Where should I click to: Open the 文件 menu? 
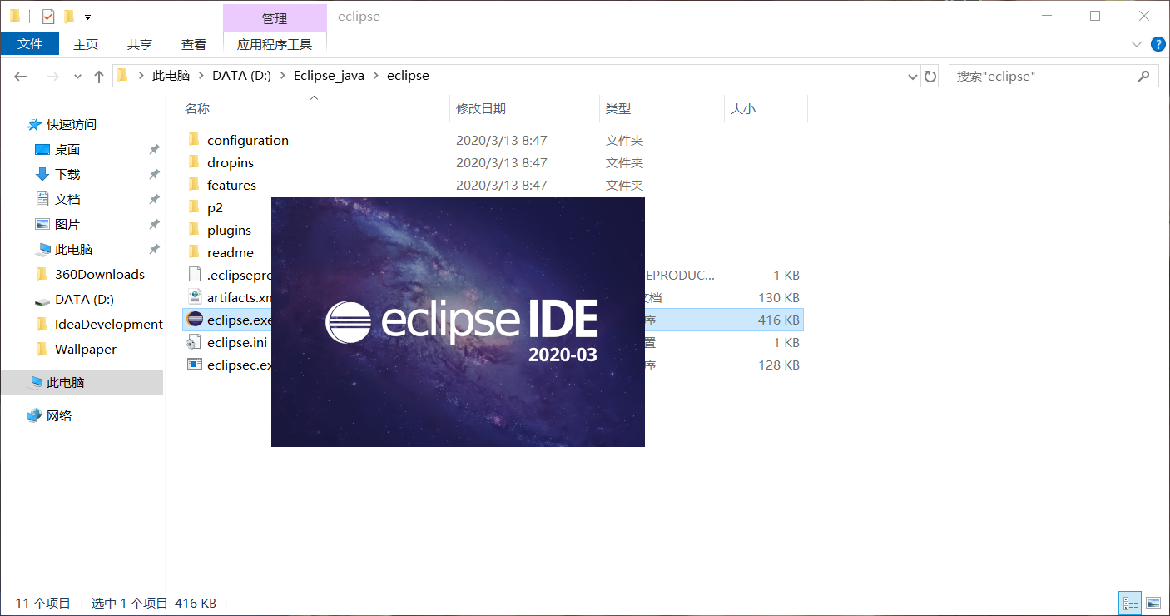click(30, 43)
